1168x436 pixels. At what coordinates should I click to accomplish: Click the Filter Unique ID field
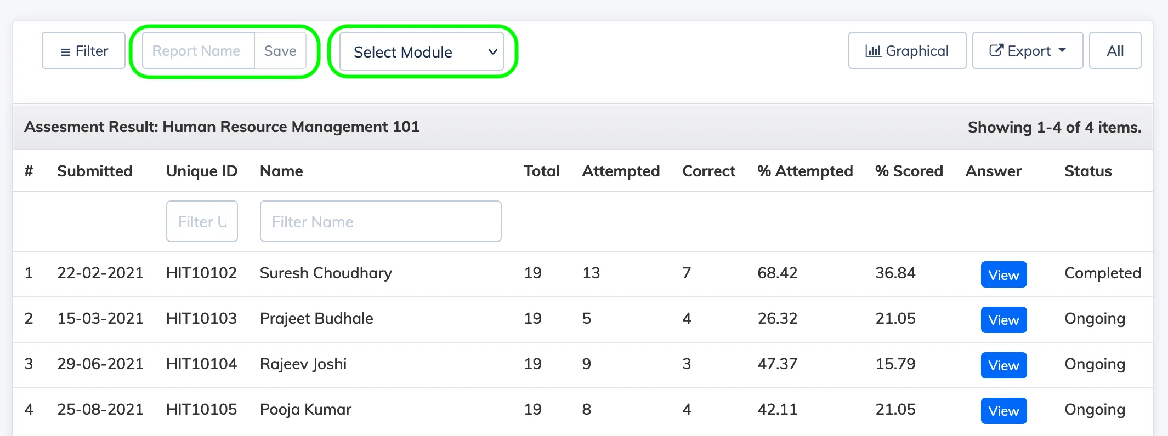[202, 221]
